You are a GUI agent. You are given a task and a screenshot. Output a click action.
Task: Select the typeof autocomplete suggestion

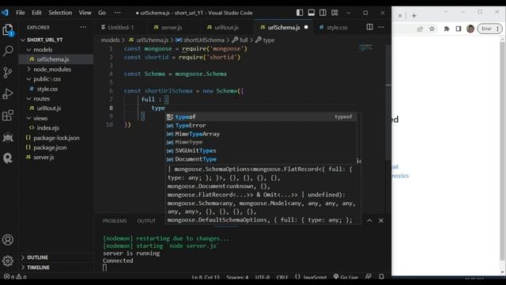point(262,117)
